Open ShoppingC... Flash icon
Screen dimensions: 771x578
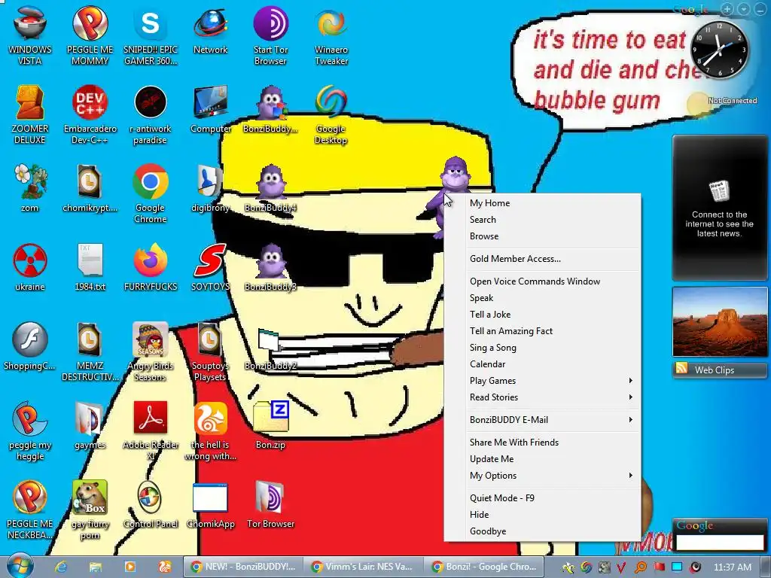[x=29, y=346]
